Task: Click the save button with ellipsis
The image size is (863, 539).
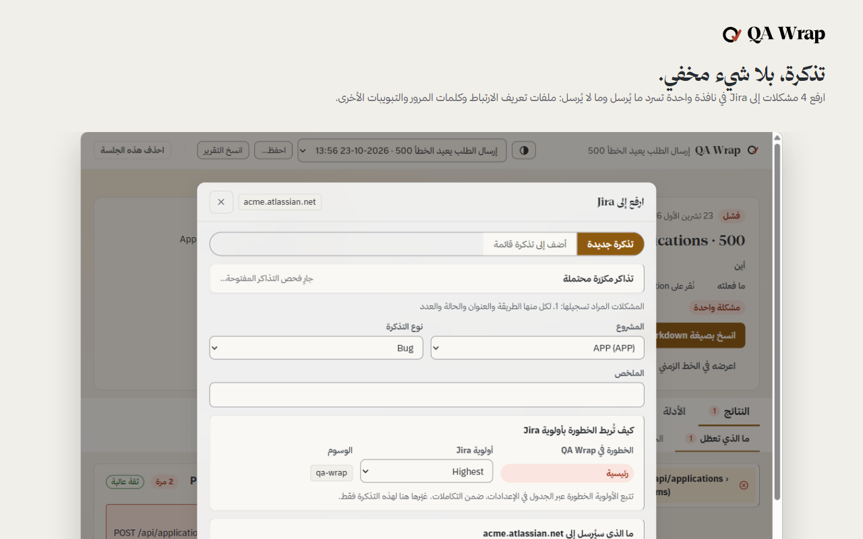Action: (274, 150)
